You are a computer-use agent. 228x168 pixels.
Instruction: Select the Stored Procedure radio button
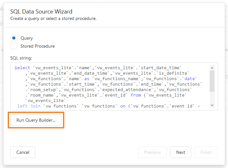14,46
